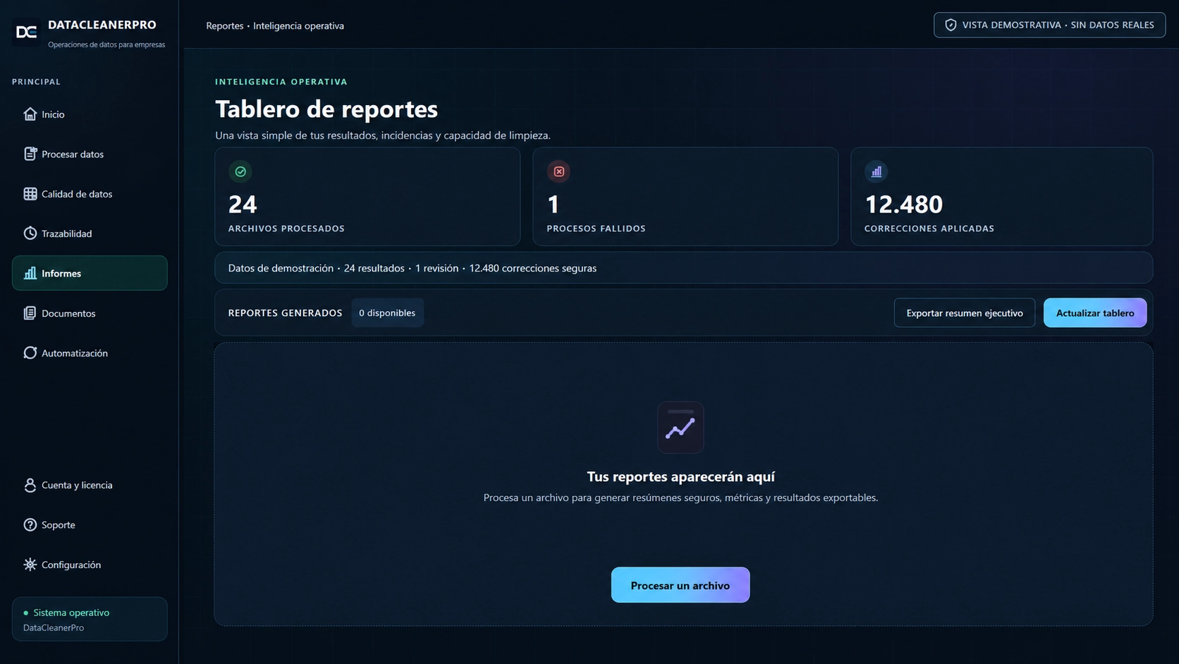Click the green check icon above Archivos procesados
The width and height of the screenshot is (1179, 664).
240,171
